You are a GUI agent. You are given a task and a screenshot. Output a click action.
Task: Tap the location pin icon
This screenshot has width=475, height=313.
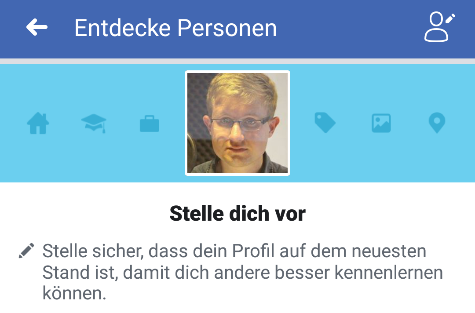click(437, 123)
